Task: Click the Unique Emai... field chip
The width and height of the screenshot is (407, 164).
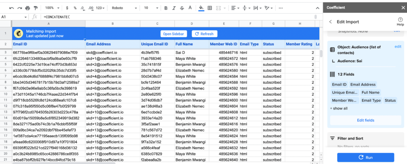Action: click(345, 92)
